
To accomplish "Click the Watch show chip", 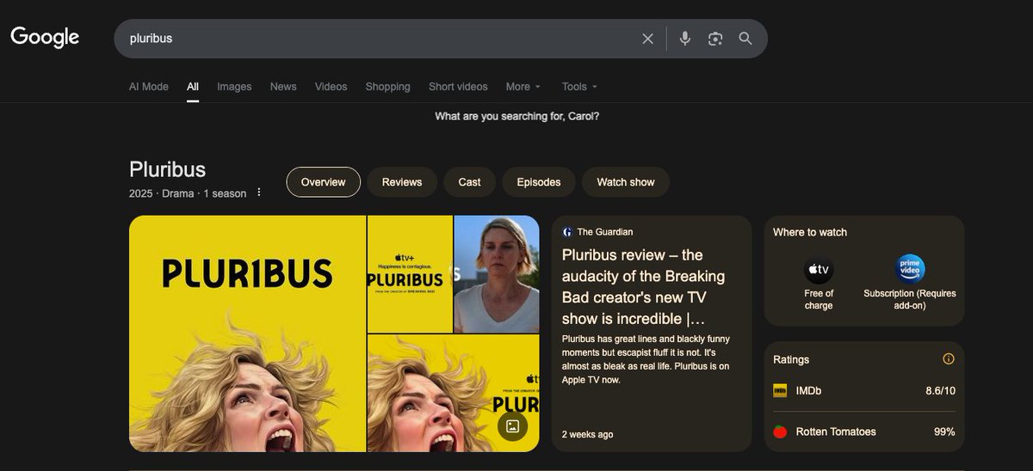I will (626, 182).
